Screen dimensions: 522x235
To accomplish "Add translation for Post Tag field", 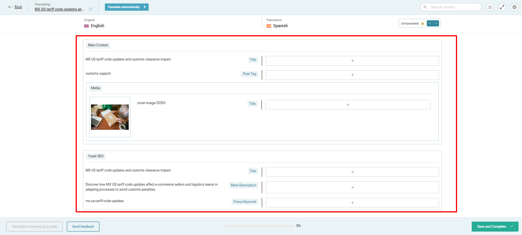I will pyautogui.click(x=352, y=75).
